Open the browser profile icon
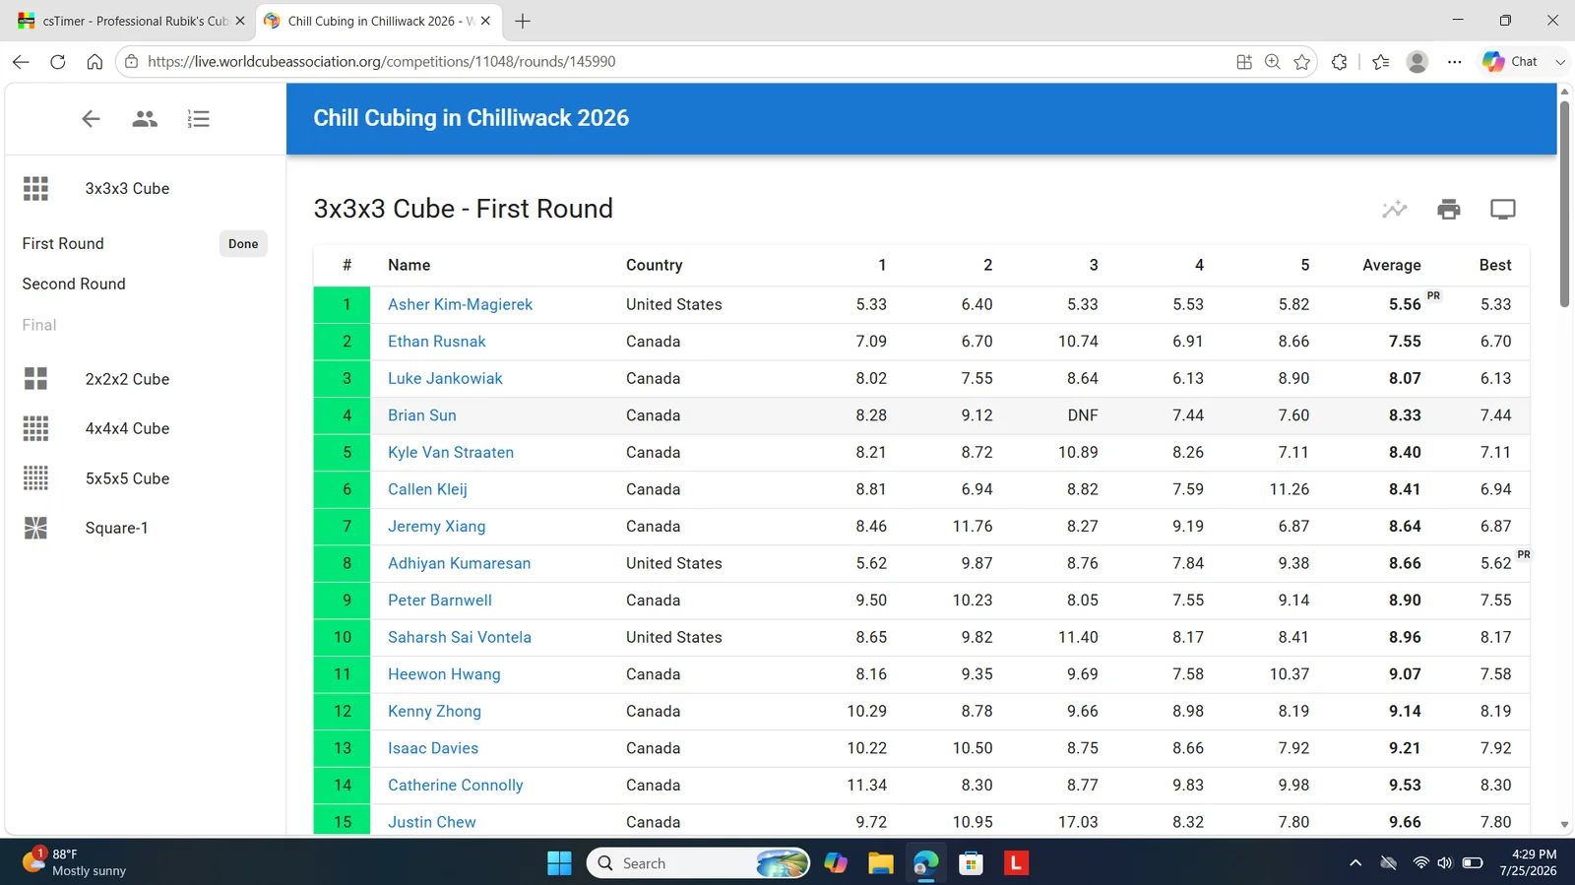 point(1417,61)
